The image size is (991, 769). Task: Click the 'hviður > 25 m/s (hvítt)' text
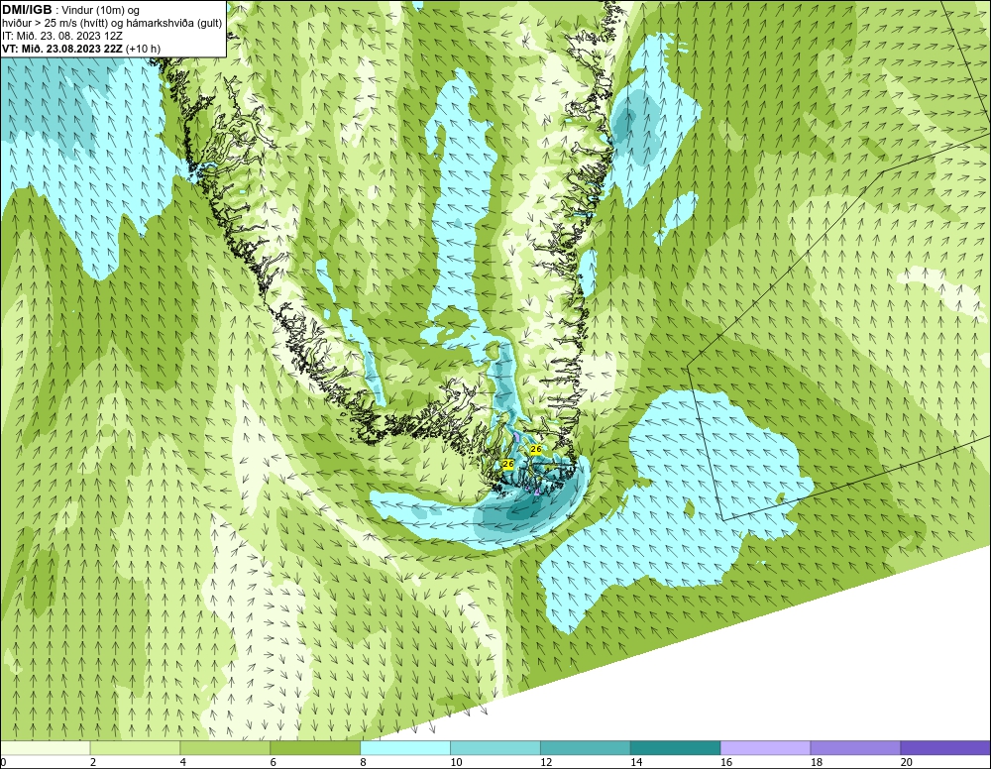click(55, 24)
